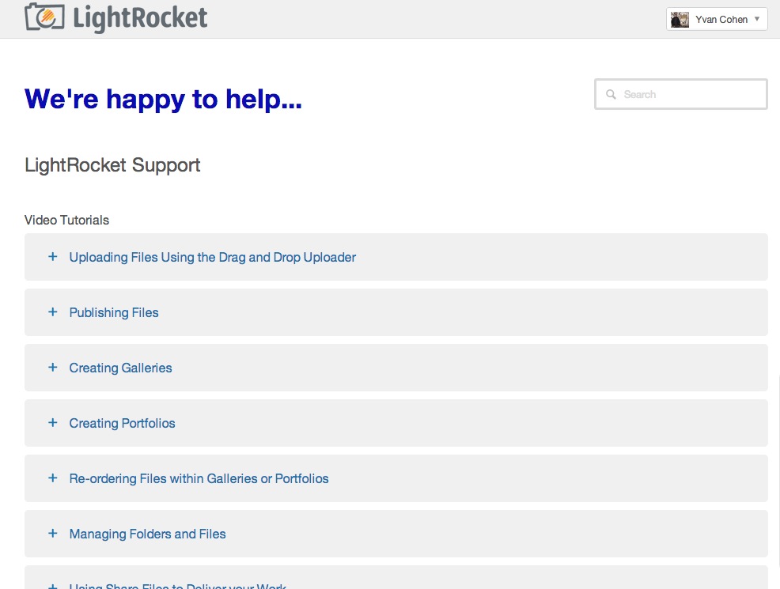Select the Creating Galleries tutorial title

(120, 368)
